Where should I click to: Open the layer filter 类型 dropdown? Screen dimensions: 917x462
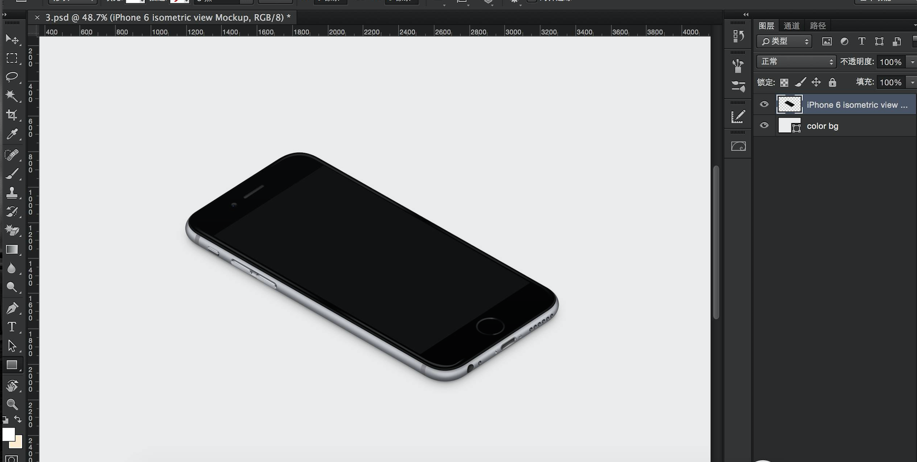click(x=784, y=41)
